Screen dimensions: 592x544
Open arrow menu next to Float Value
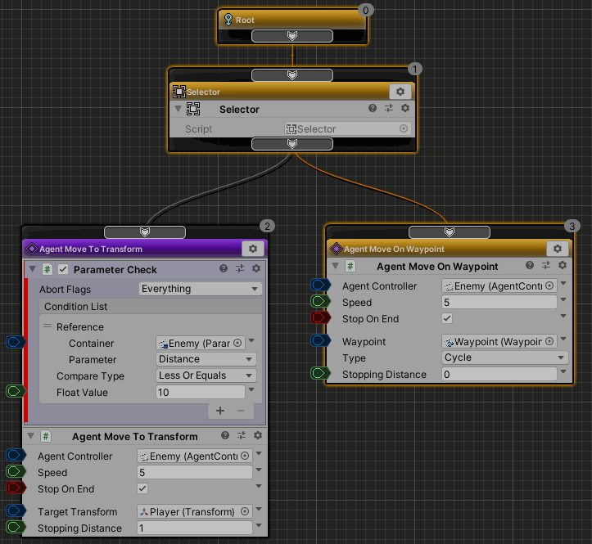pos(252,389)
